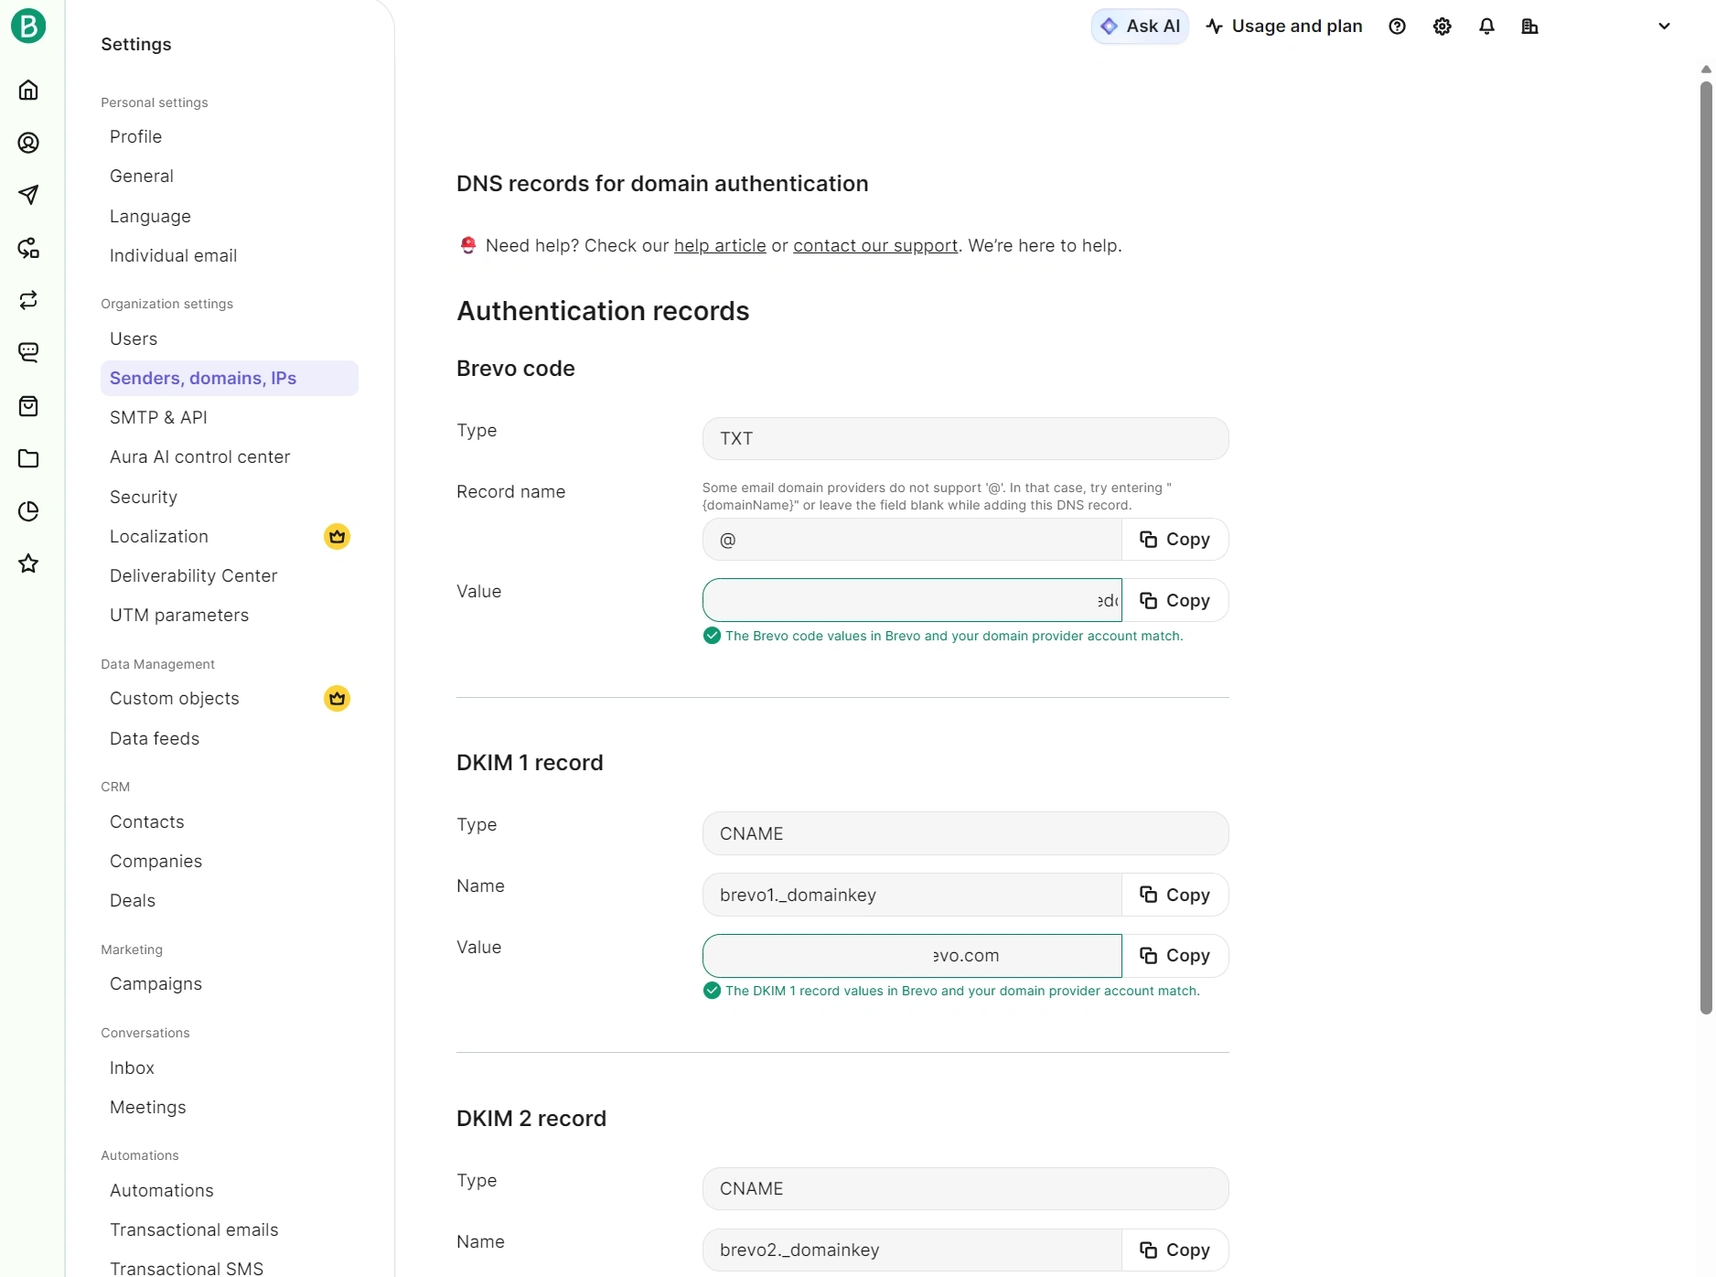Image resolution: width=1716 pixels, height=1277 pixels.
Task: Open the Campaigns paper-plane icon
Action: [28, 195]
